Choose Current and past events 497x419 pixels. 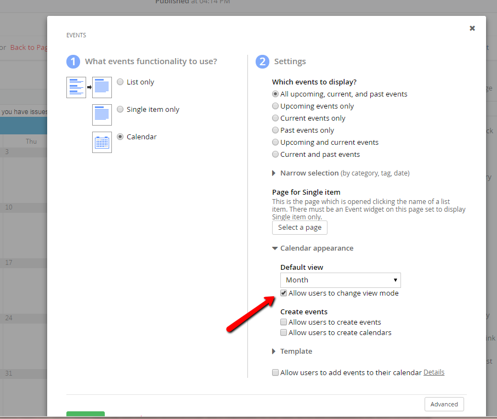tap(275, 154)
